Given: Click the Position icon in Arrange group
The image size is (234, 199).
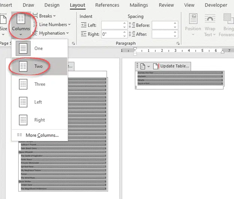Looking at the screenshot, I should point(193,19).
